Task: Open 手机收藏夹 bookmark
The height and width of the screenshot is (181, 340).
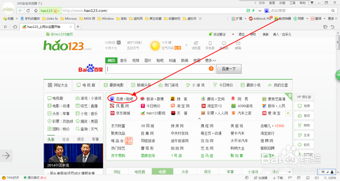Action: pyautogui.click(x=30, y=19)
